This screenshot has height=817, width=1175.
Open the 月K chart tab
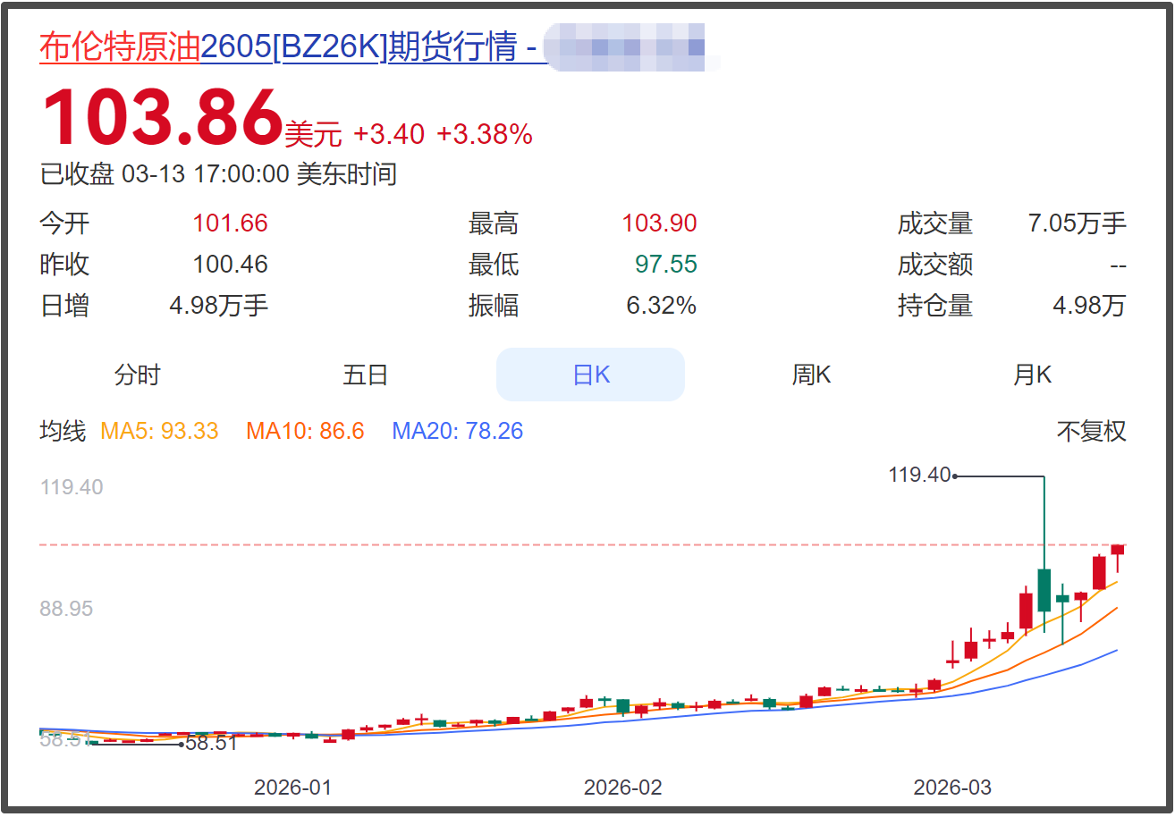[x=1032, y=375]
